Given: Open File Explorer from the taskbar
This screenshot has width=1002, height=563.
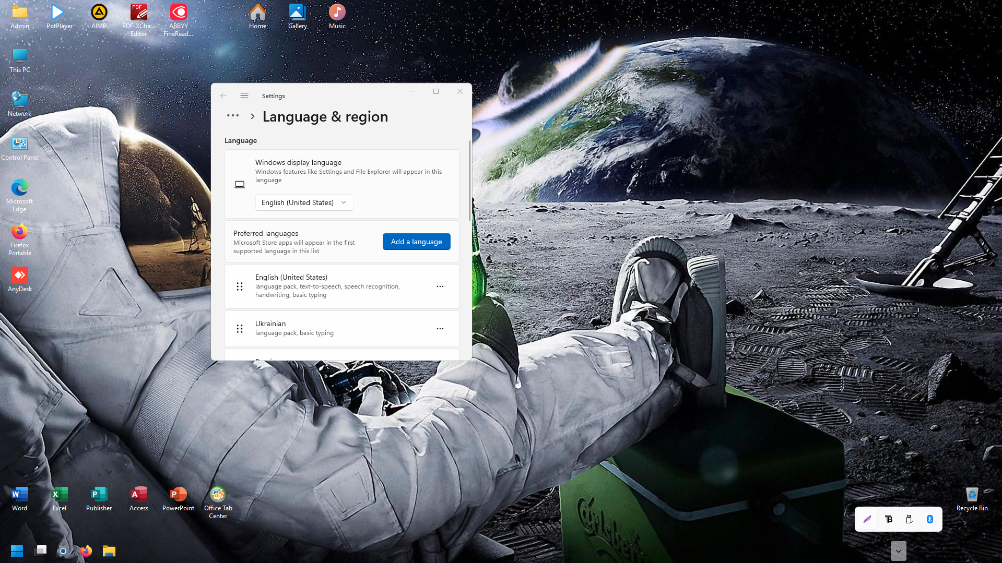Looking at the screenshot, I should coord(109,551).
